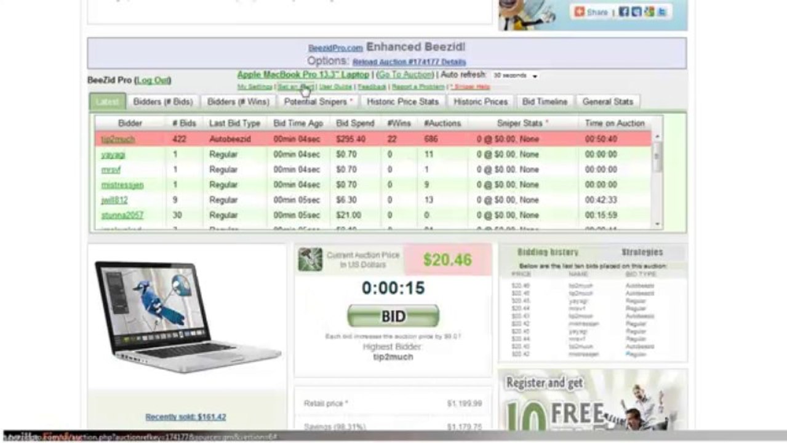
Task: Click the red Share plus icon
Action: (579, 12)
